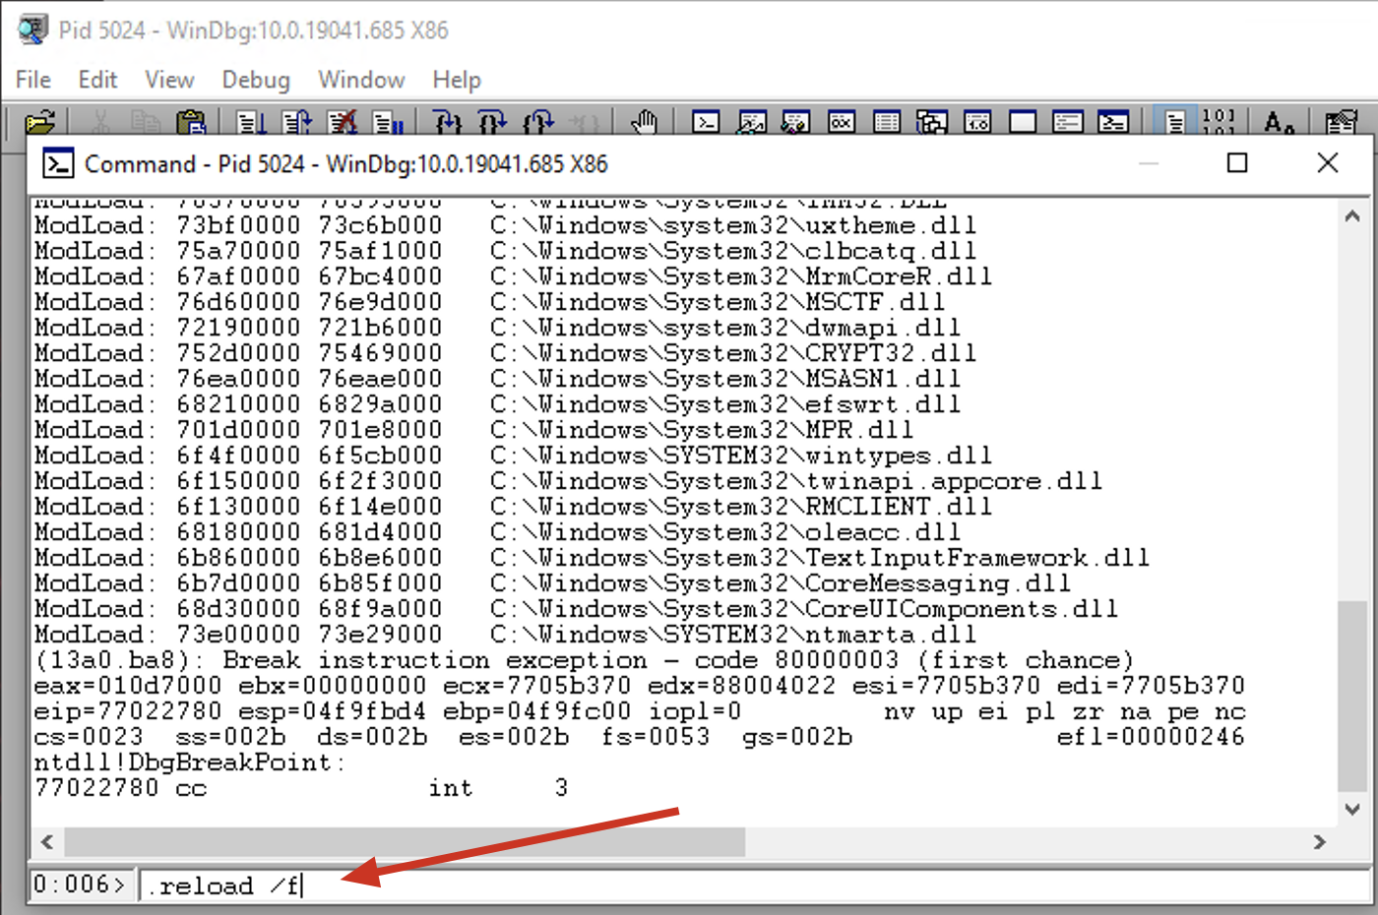
Task: Enable Source mode on icon
Action: pos(1175,123)
